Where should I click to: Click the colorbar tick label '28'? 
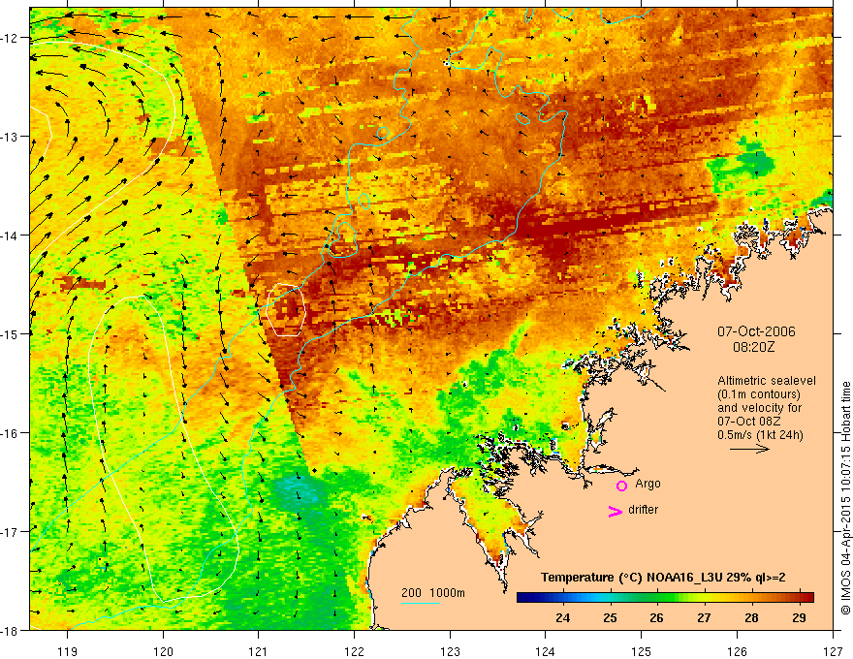click(x=751, y=617)
